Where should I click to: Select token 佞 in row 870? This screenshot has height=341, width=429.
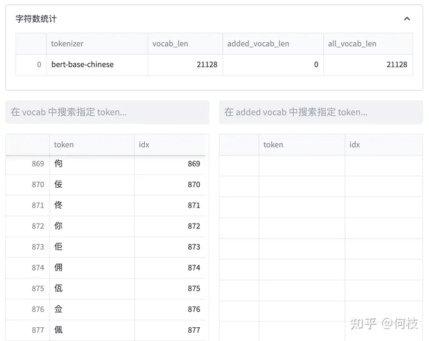click(92, 184)
